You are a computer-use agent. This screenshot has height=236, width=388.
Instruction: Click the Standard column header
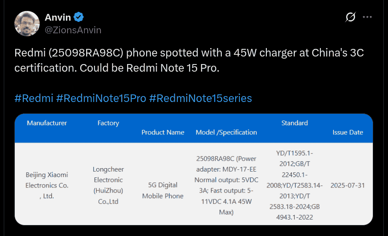[294, 123]
